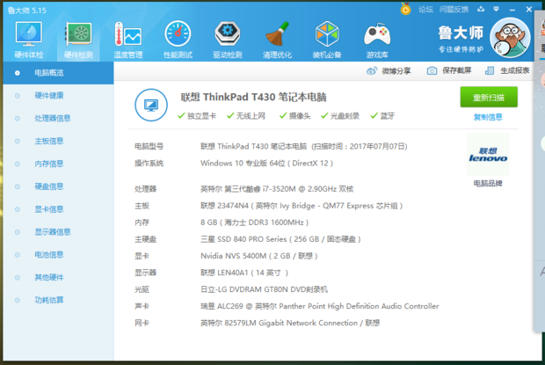
Task: Click the Windows 10 专业版 64位 value
Action: coord(266,164)
